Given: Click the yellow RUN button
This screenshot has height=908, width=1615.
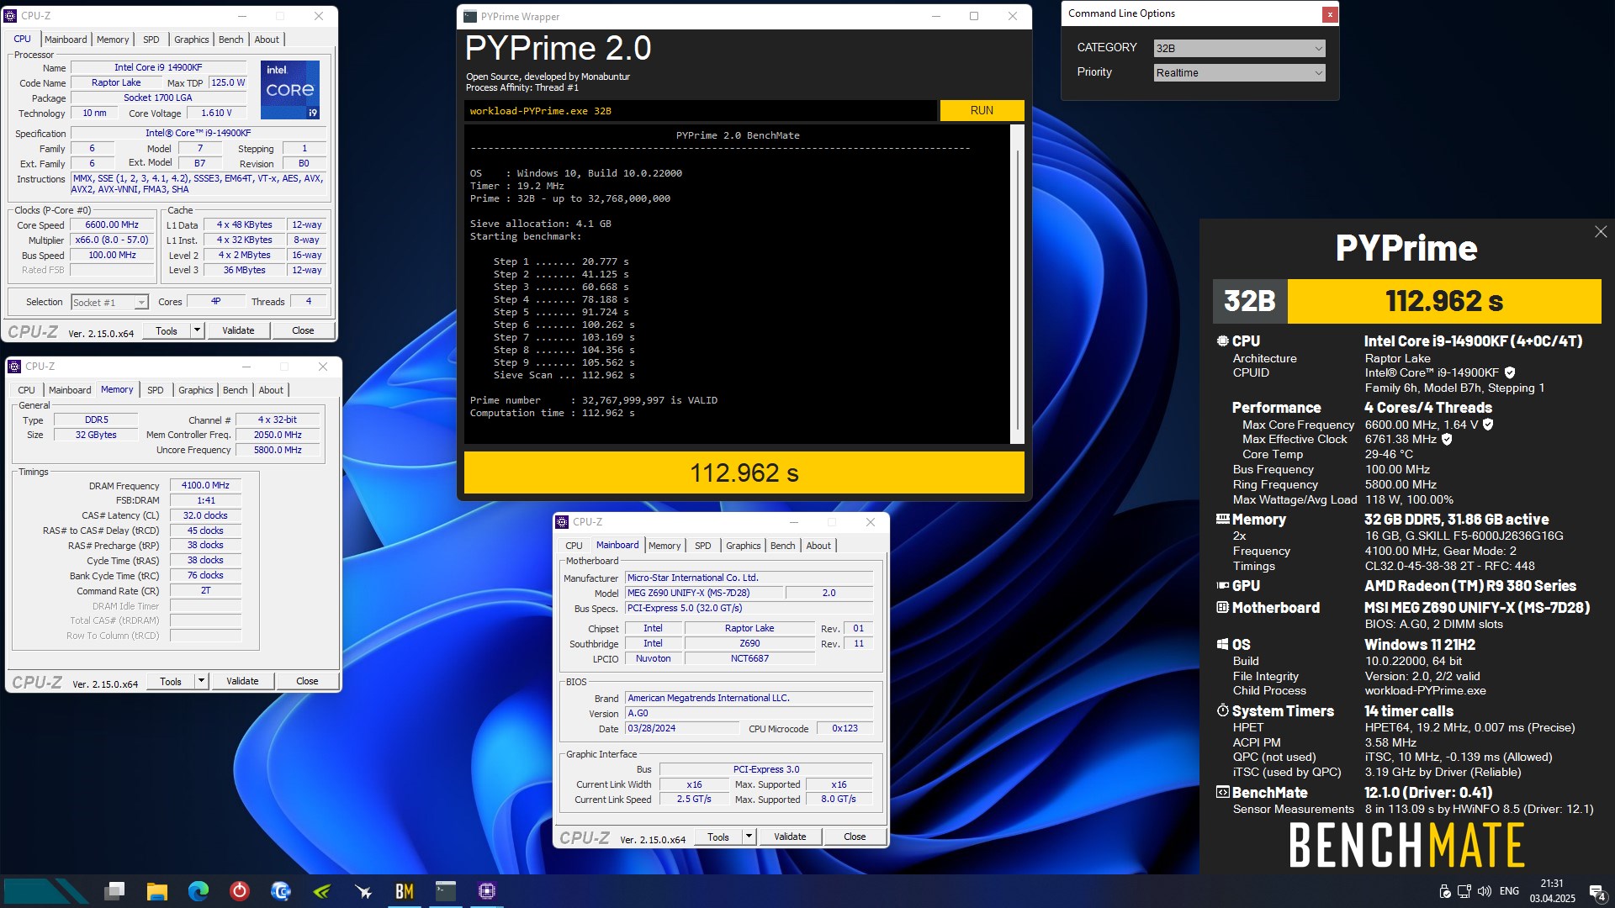Looking at the screenshot, I should coord(982,110).
